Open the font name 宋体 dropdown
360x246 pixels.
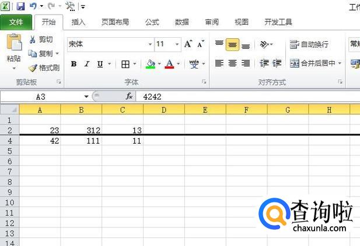click(x=150, y=44)
